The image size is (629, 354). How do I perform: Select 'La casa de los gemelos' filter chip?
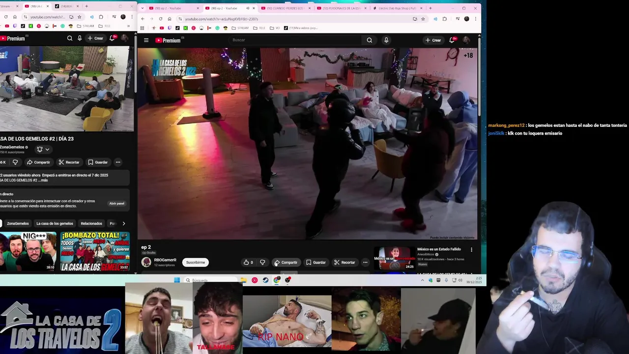click(x=55, y=224)
